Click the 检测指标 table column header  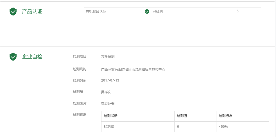(x=110, y=116)
